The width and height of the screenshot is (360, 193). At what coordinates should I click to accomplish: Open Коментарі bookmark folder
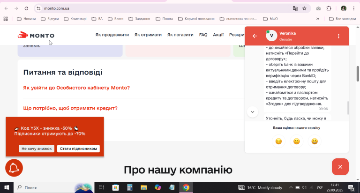pyautogui.click(x=75, y=19)
